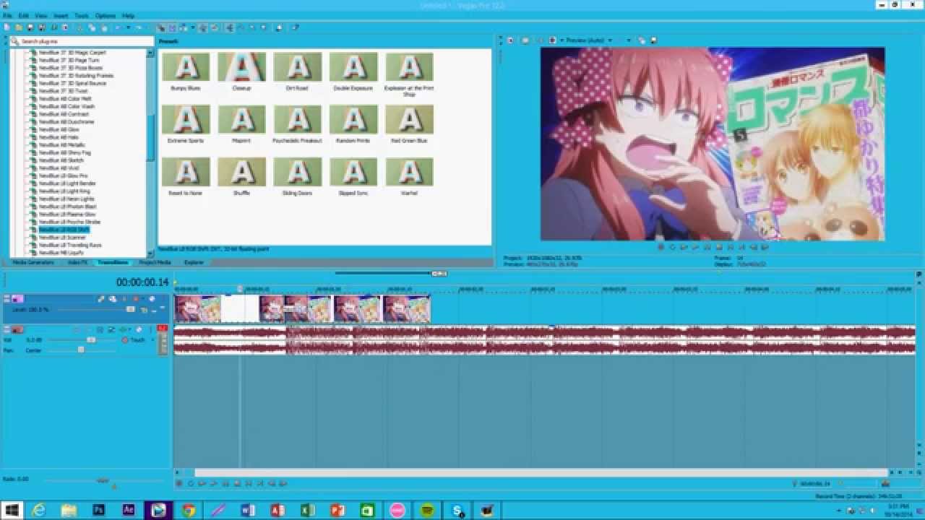Open video track automation settings dropdown

[142, 298]
